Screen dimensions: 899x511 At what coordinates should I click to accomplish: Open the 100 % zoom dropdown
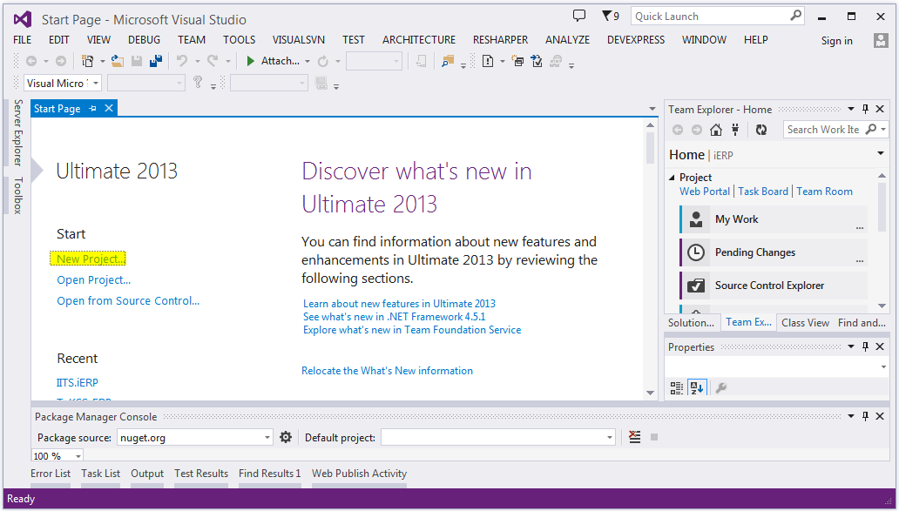coord(78,456)
